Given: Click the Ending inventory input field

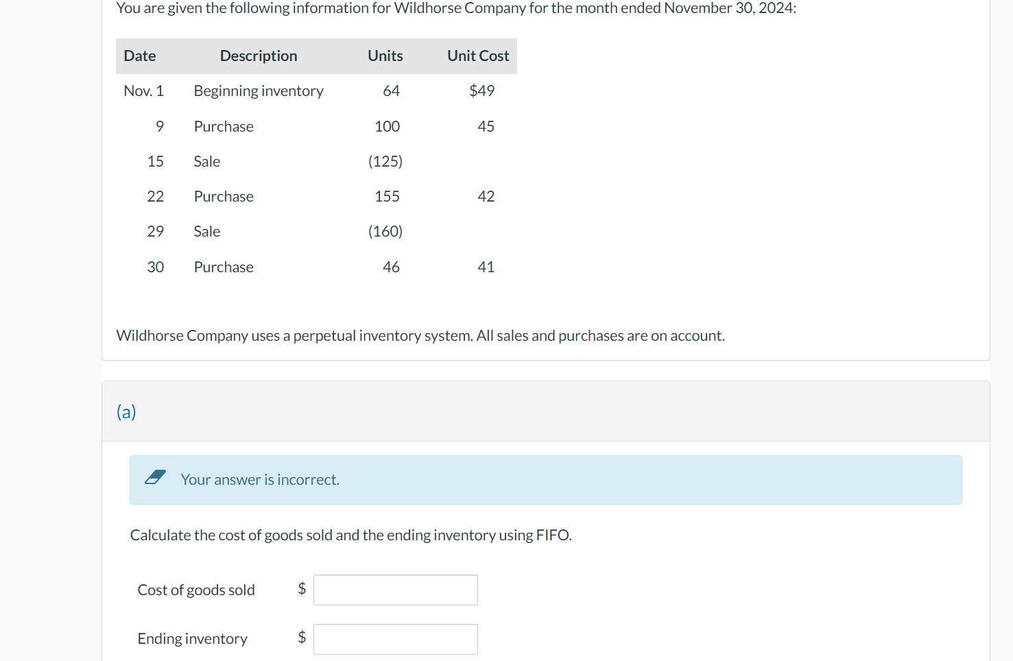Looking at the screenshot, I should pos(396,639).
